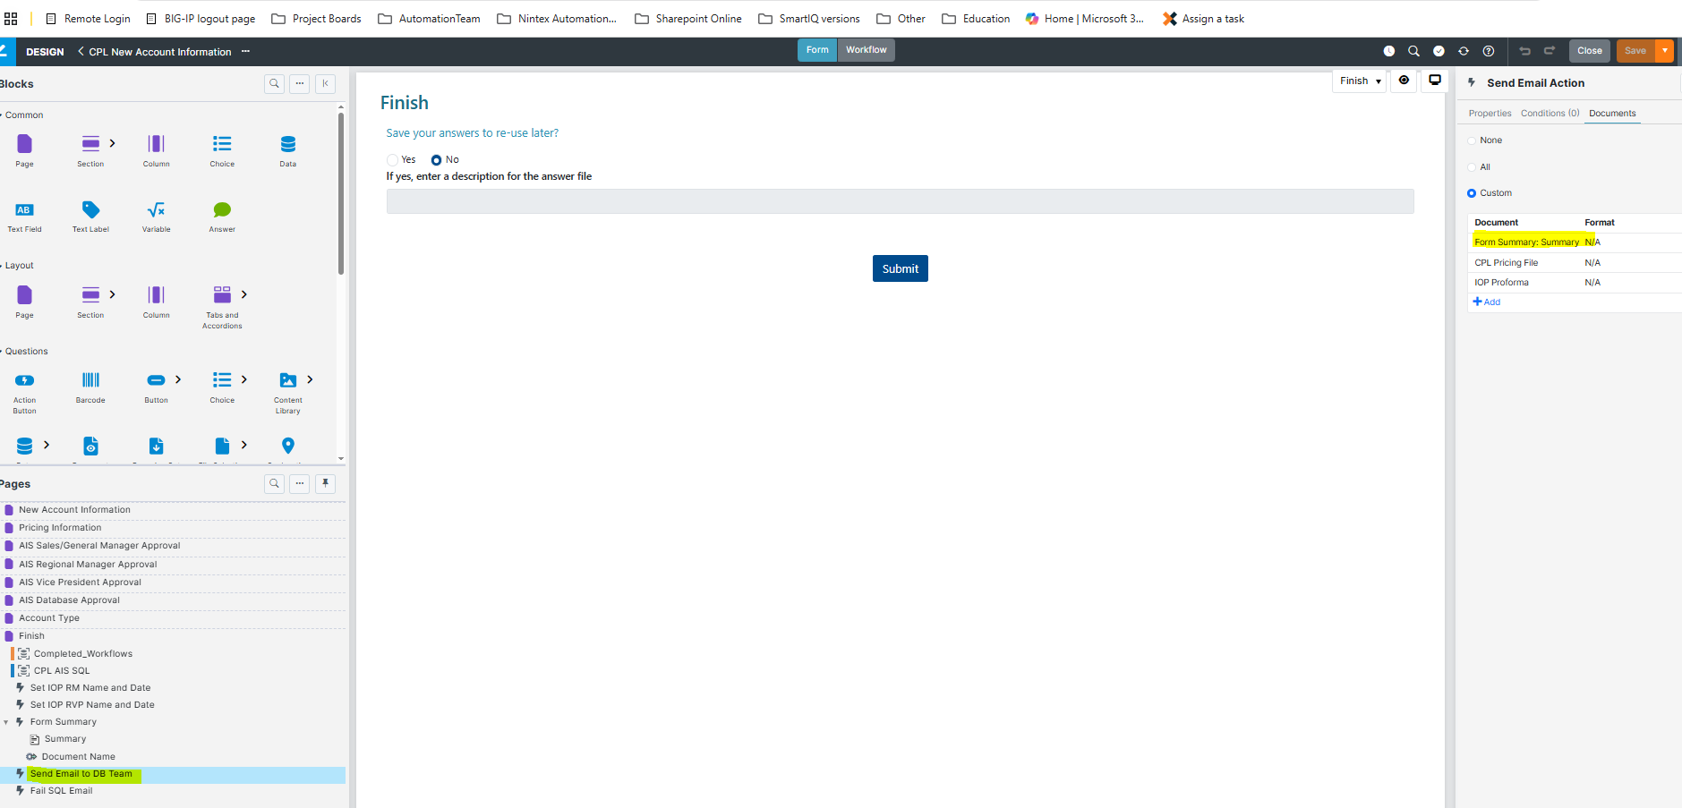This screenshot has width=1682, height=808.
Task: Click the Add document link
Action: click(x=1487, y=302)
